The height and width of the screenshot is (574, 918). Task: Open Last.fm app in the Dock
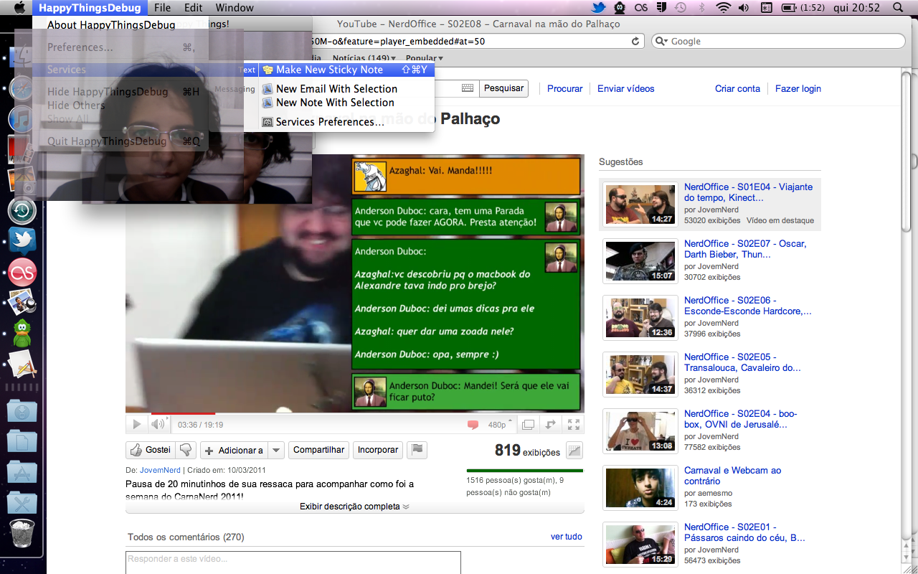coord(22,273)
